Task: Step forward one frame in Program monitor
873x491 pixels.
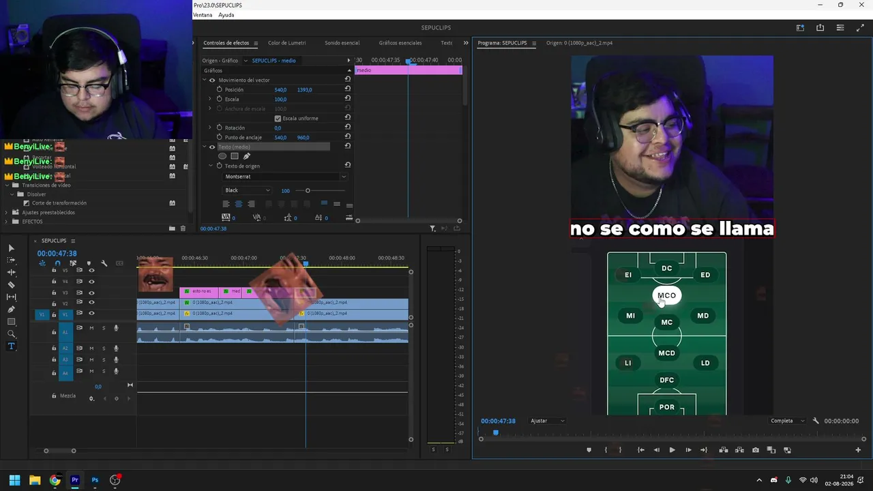Action: [x=688, y=450]
